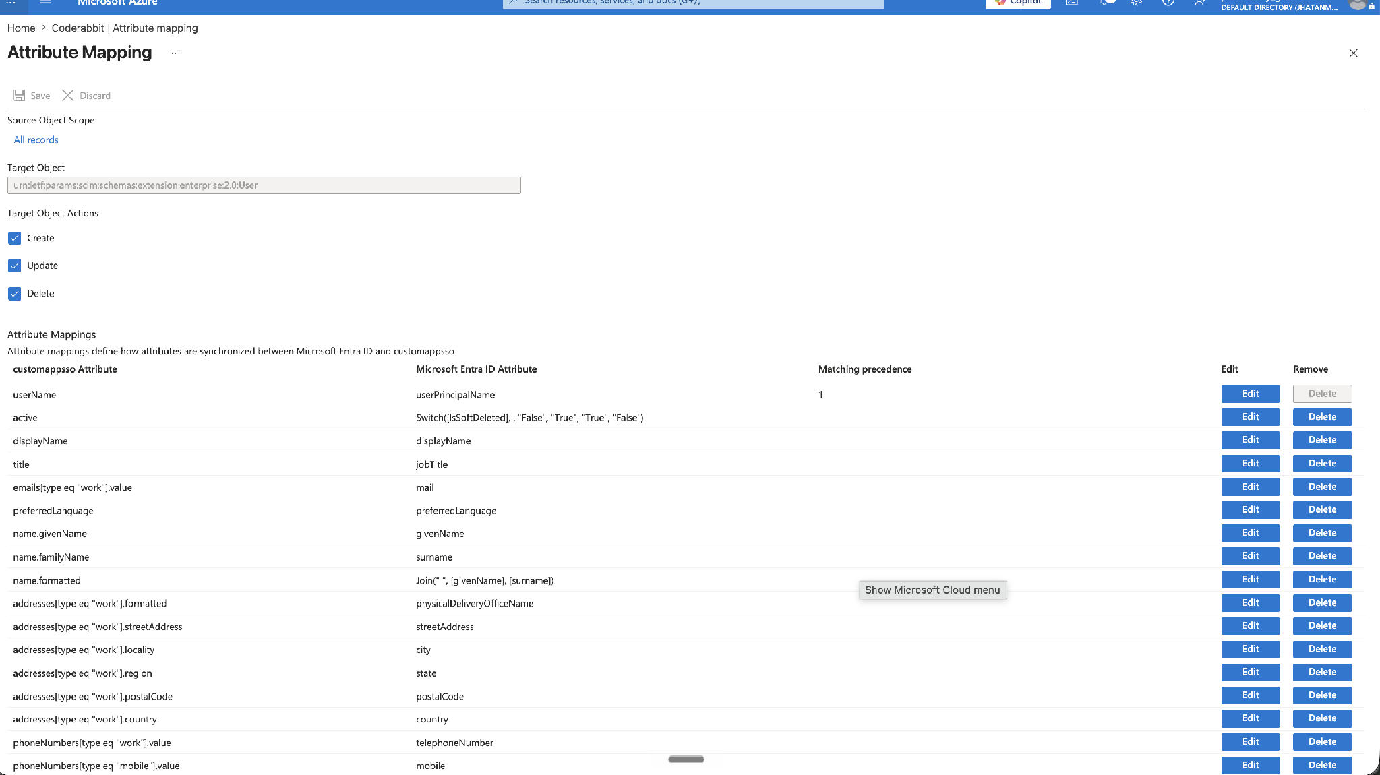Uncheck the Delete target object action

tap(15, 294)
